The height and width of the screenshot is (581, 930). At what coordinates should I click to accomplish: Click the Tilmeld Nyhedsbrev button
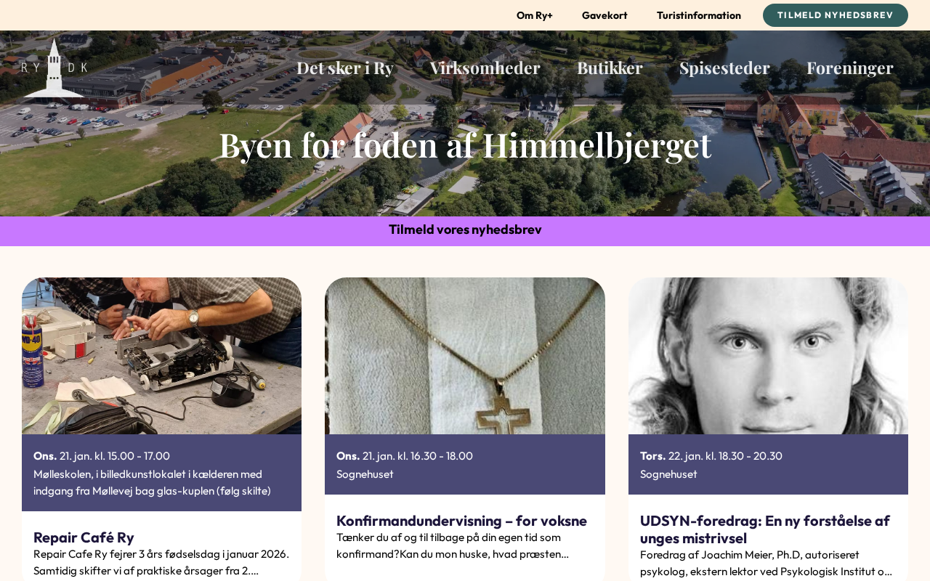point(836,15)
